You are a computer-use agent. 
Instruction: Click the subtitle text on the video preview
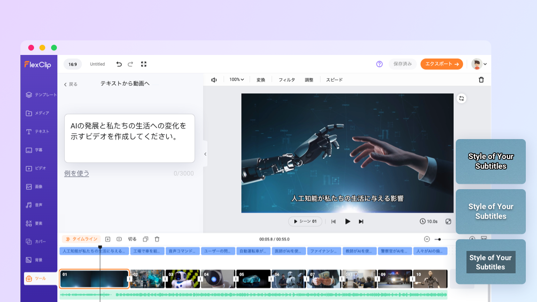tap(347, 198)
